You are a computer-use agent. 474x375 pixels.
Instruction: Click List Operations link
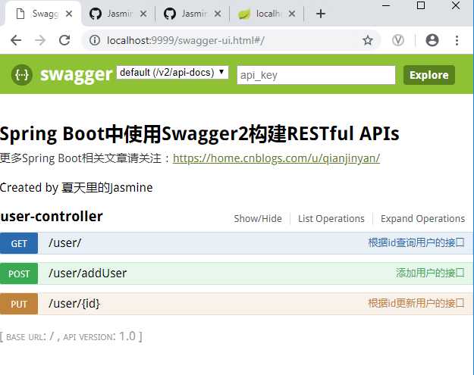(x=331, y=218)
